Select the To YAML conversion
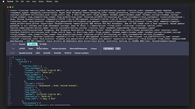Viewport: 195px width, 109px height. 43,44
